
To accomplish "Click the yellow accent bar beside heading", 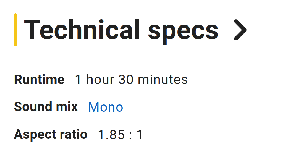I will (x=15, y=30).
